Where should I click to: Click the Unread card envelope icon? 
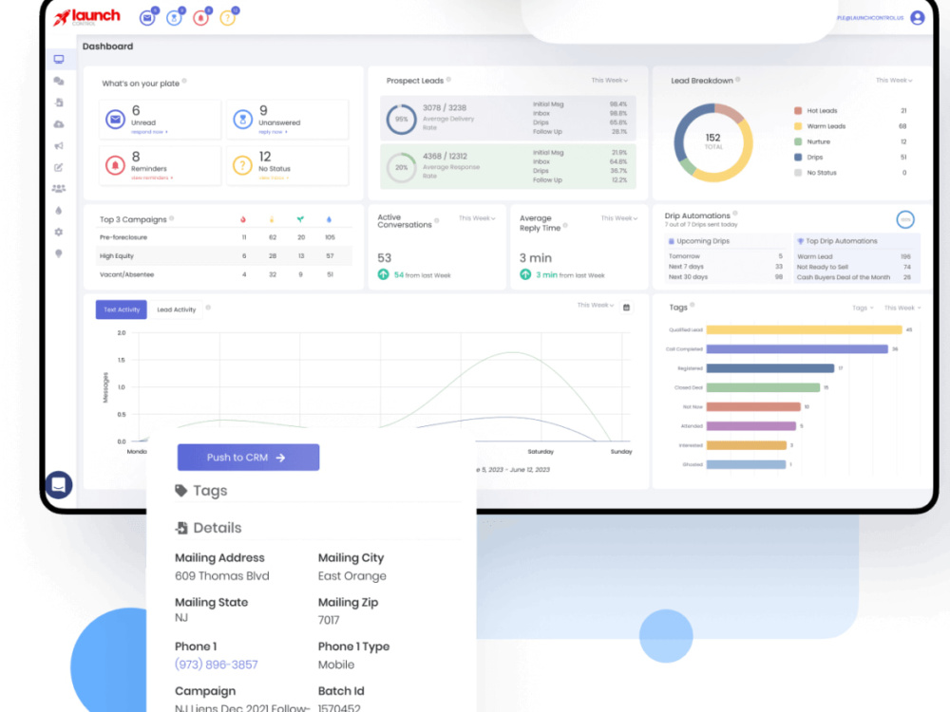point(115,120)
